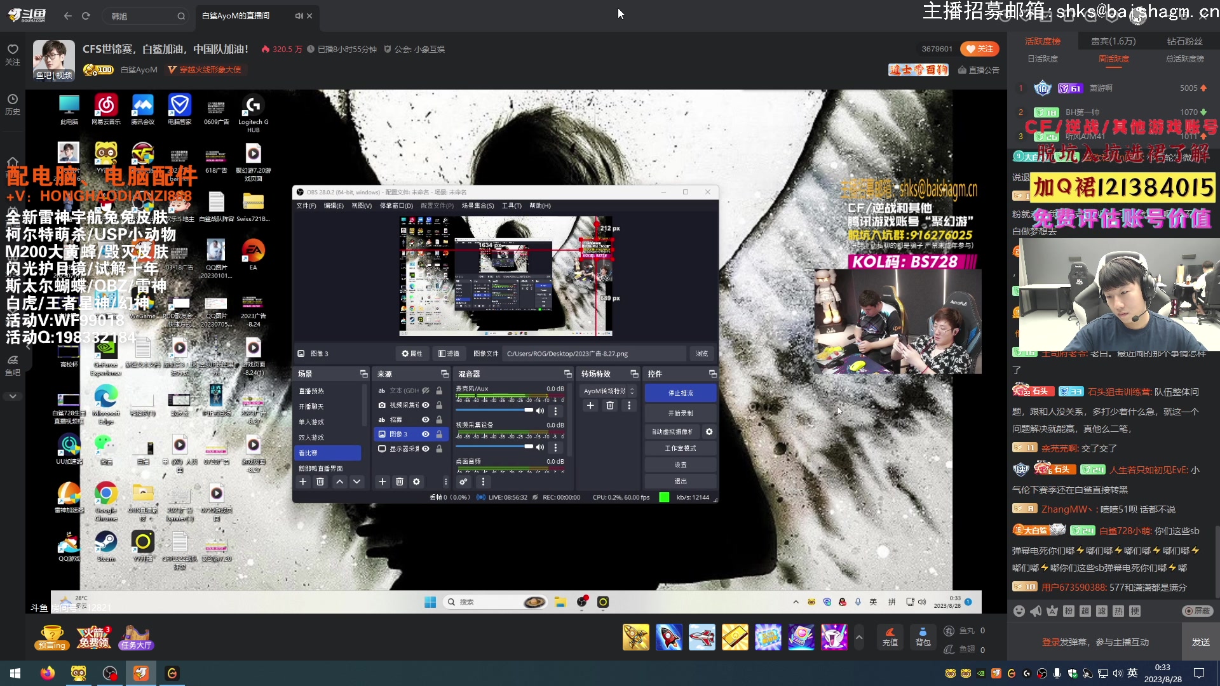Move scene down with arrow in OBS 场景
This screenshot has height=686, width=1220.
click(x=357, y=482)
